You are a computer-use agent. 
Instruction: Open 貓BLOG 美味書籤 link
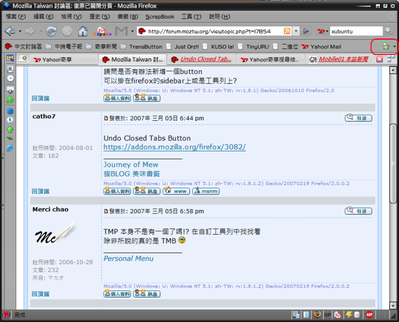(x=132, y=174)
